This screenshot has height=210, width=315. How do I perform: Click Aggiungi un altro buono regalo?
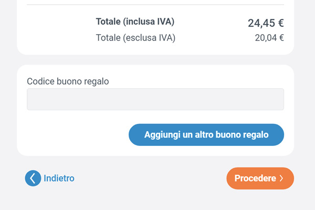point(206,135)
